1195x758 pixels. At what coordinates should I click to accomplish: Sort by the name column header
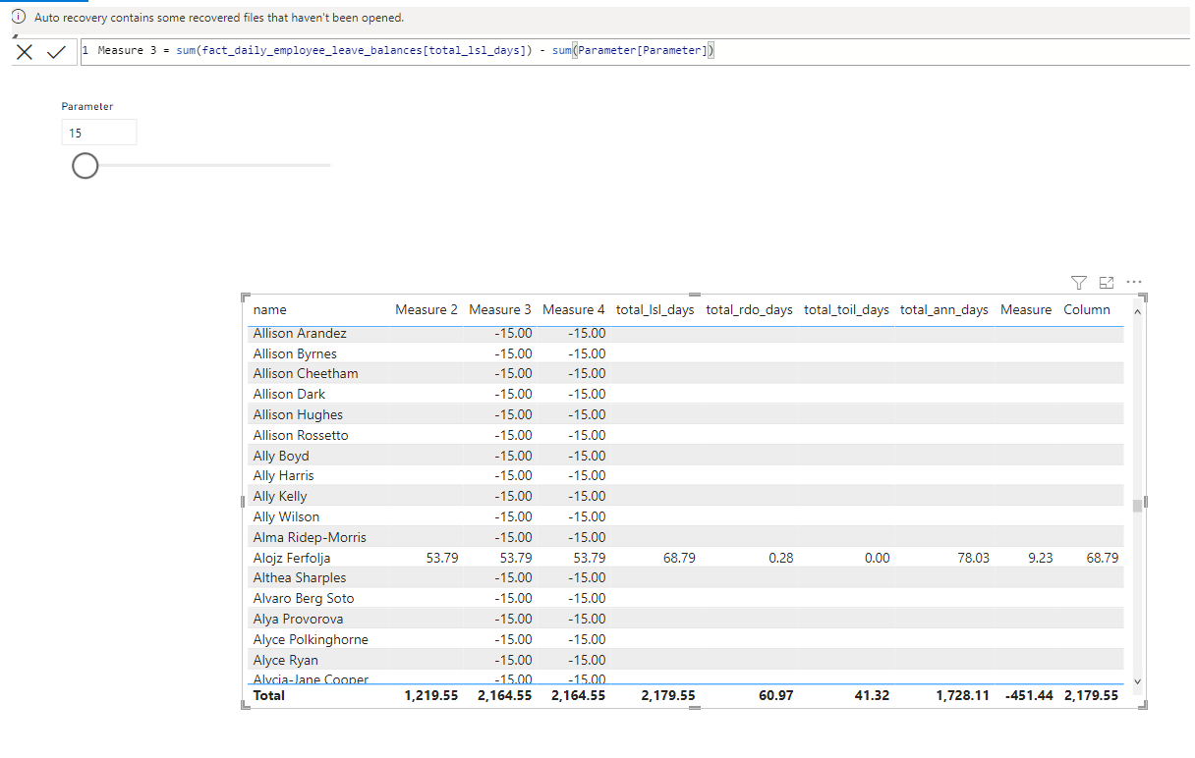tap(270, 309)
